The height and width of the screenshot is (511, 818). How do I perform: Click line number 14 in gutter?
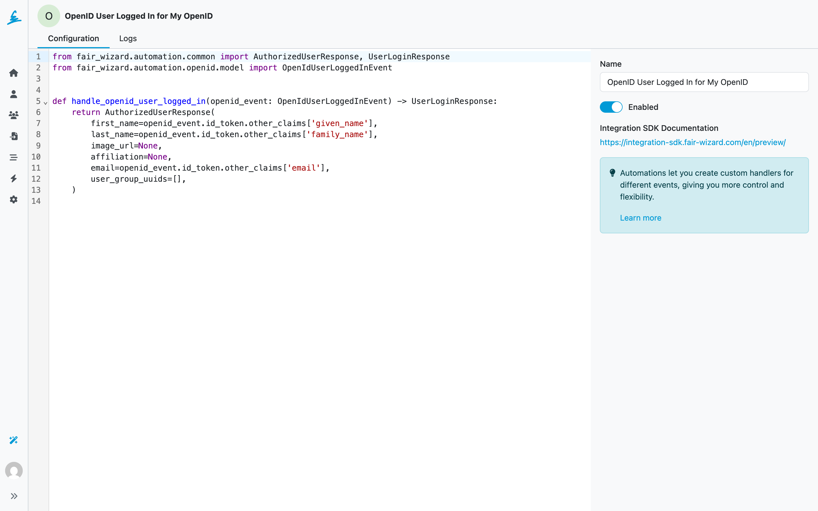[36, 201]
